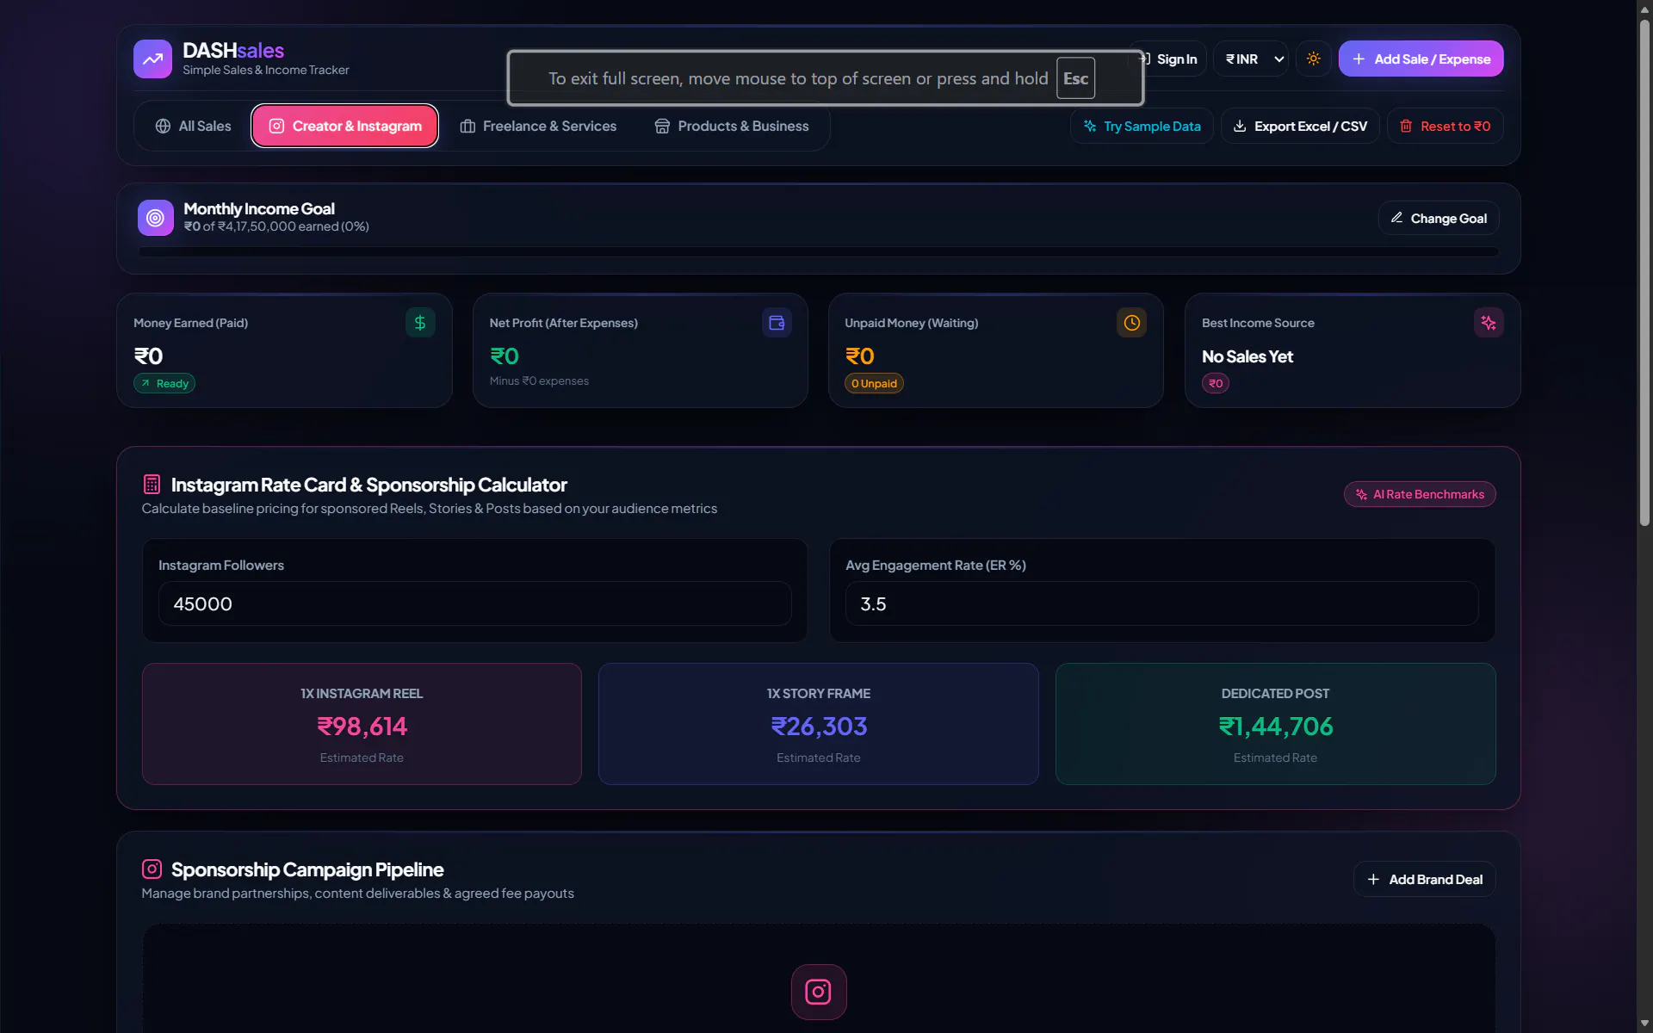The width and height of the screenshot is (1653, 1033).
Task: Click the green Ready badge
Action: [164, 383]
